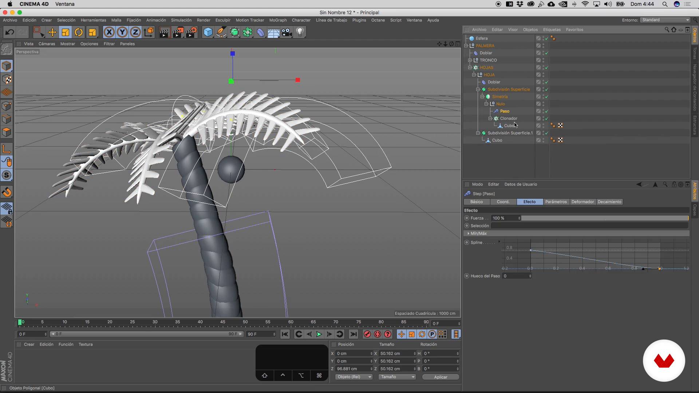
Task: Select the Rotate tool
Action: click(79, 32)
